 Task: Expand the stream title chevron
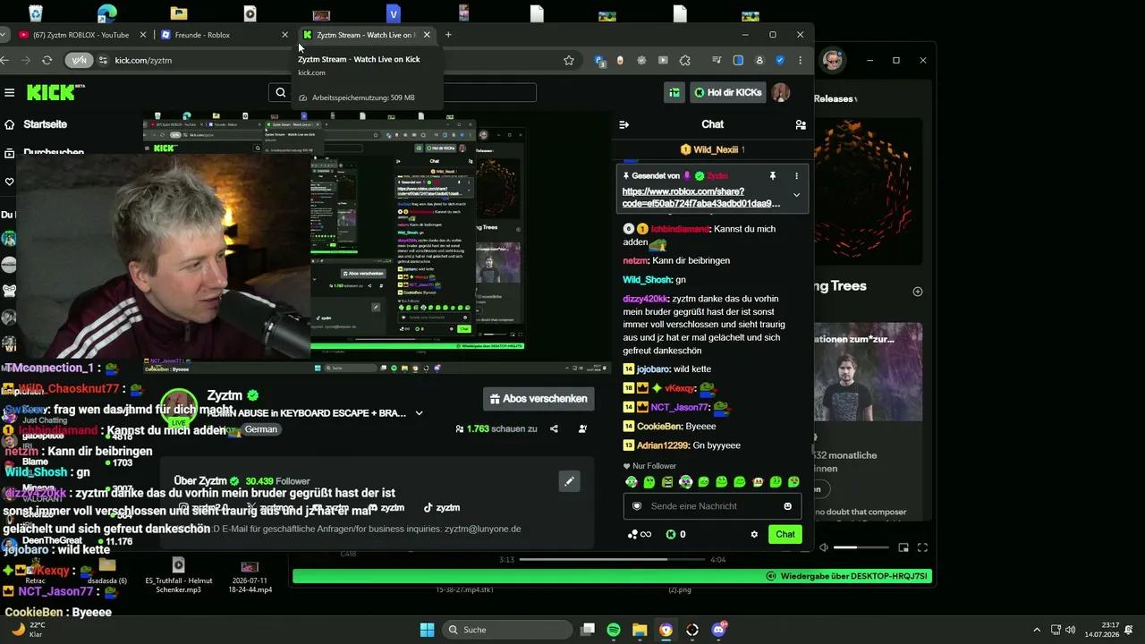(419, 413)
